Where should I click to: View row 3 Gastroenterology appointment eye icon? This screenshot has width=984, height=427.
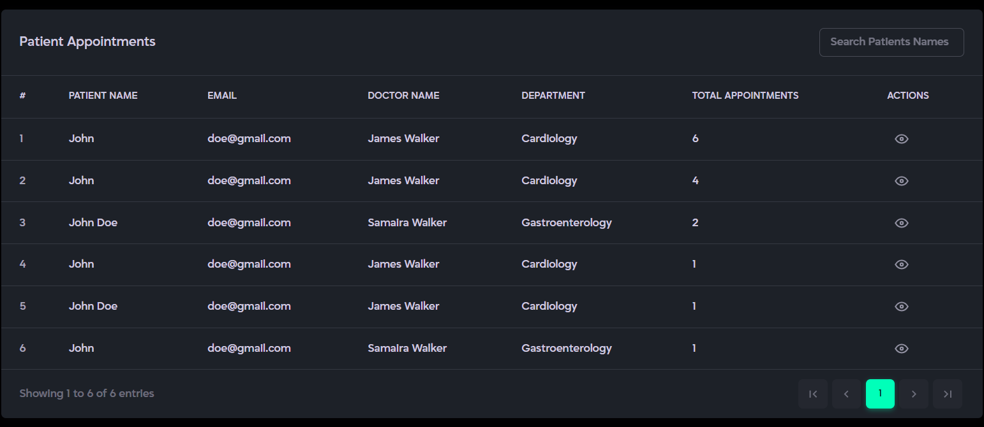point(901,223)
